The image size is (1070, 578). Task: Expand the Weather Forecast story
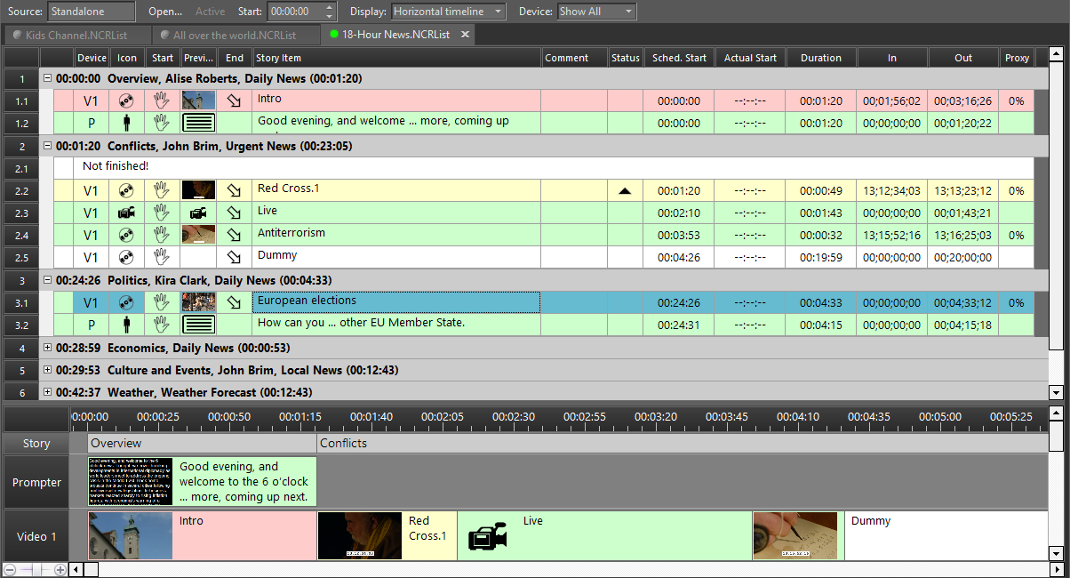47,392
